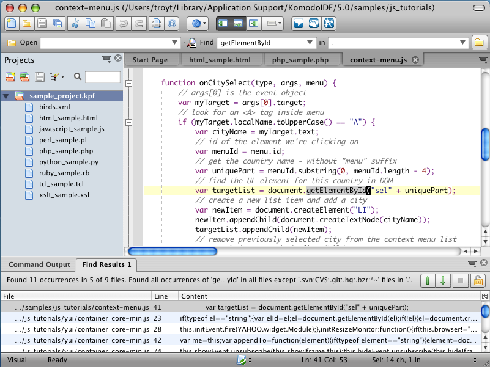The height and width of the screenshot is (367, 490).
Task: Switch to the php_sample.php tab
Action: coord(300,60)
